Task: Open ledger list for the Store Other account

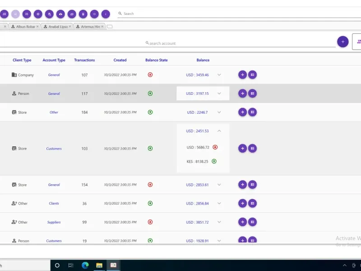Action: pyautogui.click(x=253, y=112)
